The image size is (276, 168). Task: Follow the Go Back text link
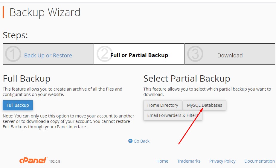[141, 141]
